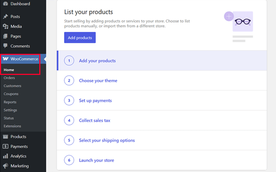The width and height of the screenshot is (276, 172).
Task: Click the Add products button
Action: coord(80,37)
